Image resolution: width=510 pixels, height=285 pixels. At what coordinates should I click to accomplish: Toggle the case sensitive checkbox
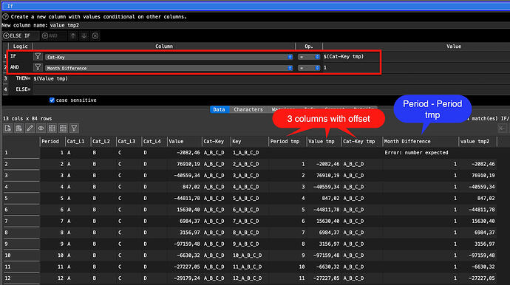pos(52,100)
